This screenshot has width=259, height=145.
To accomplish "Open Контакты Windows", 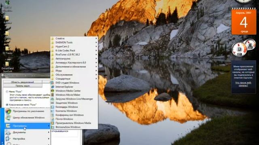I will coord(74,111).
